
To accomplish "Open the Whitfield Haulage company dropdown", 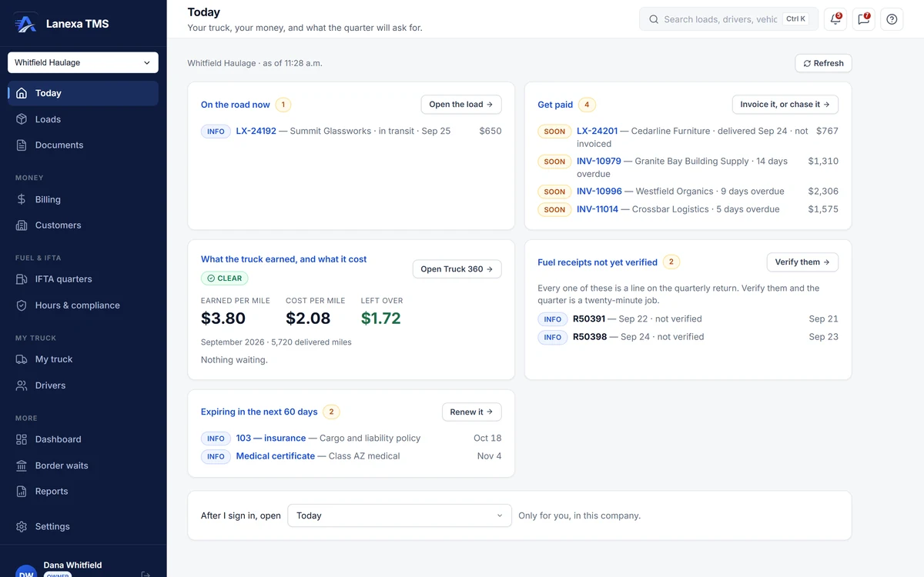I will [x=83, y=62].
